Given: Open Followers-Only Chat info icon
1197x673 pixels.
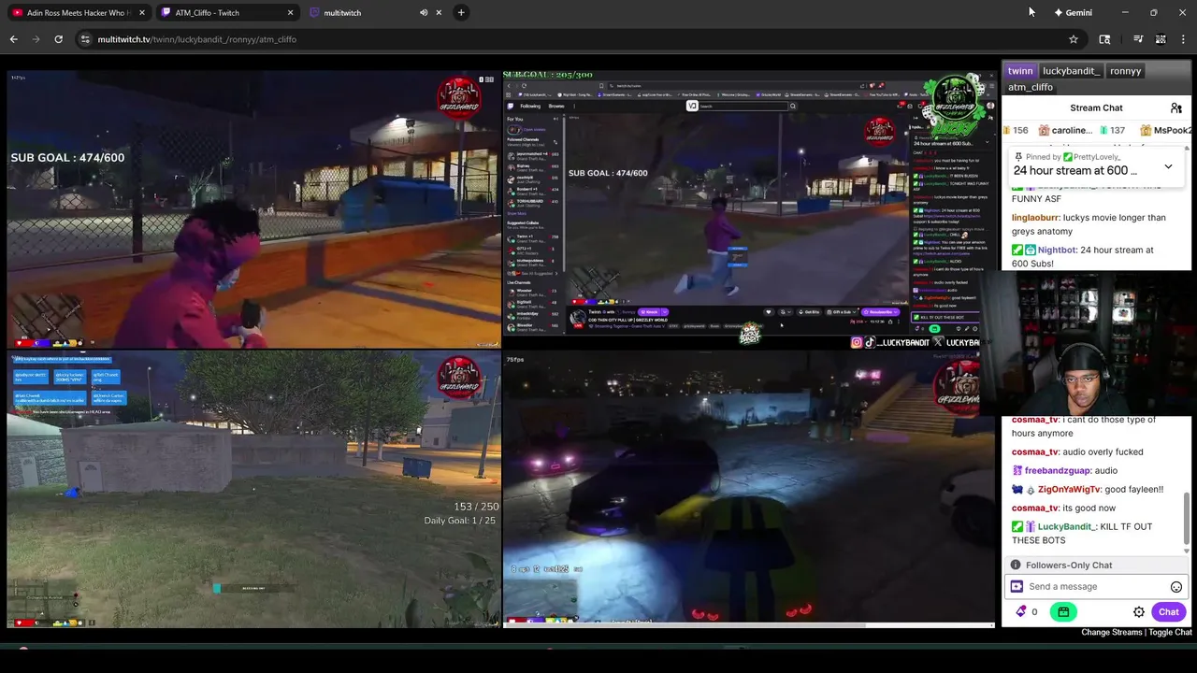Looking at the screenshot, I should pyautogui.click(x=1016, y=566).
